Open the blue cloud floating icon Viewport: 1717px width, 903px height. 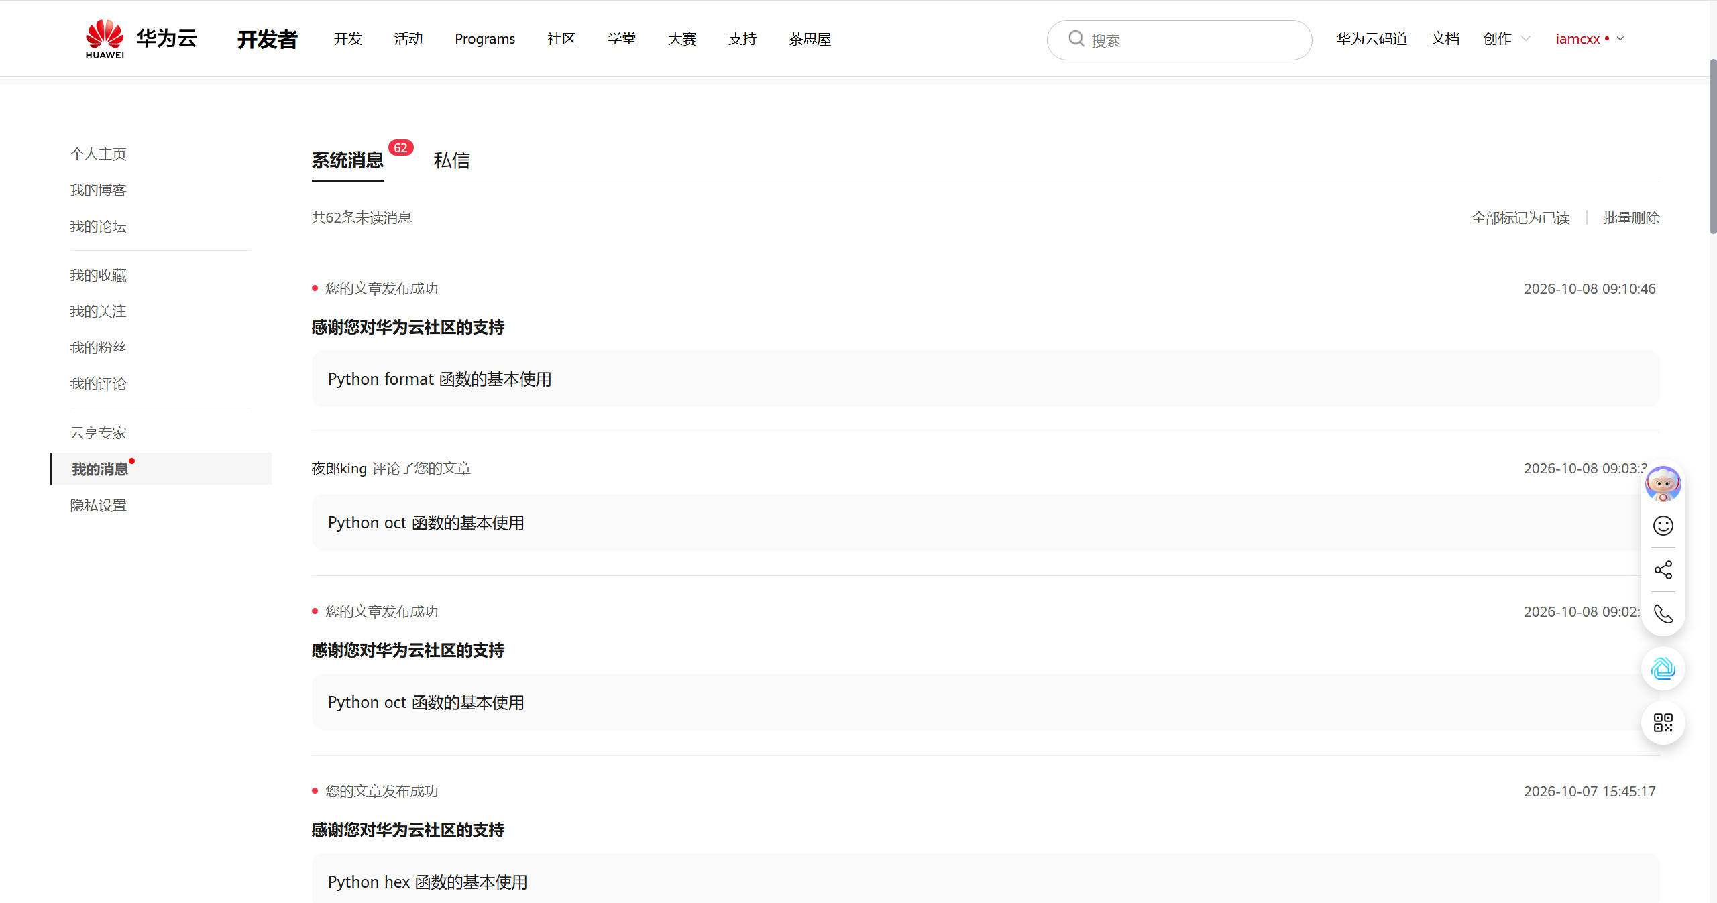pos(1663,668)
